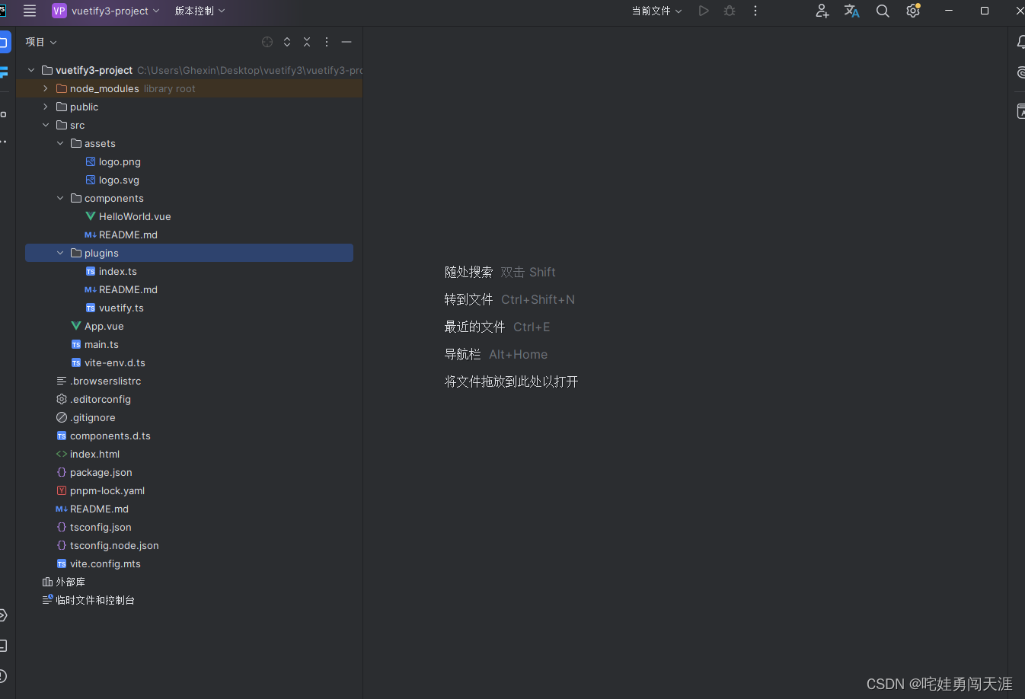The image size is (1025, 699).
Task: Click the collapse all icon in project panel
Action: (307, 42)
